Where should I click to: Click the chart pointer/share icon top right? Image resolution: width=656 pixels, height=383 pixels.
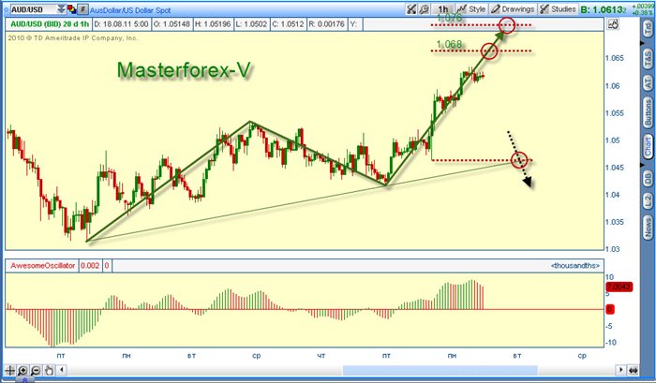click(613, 24)
